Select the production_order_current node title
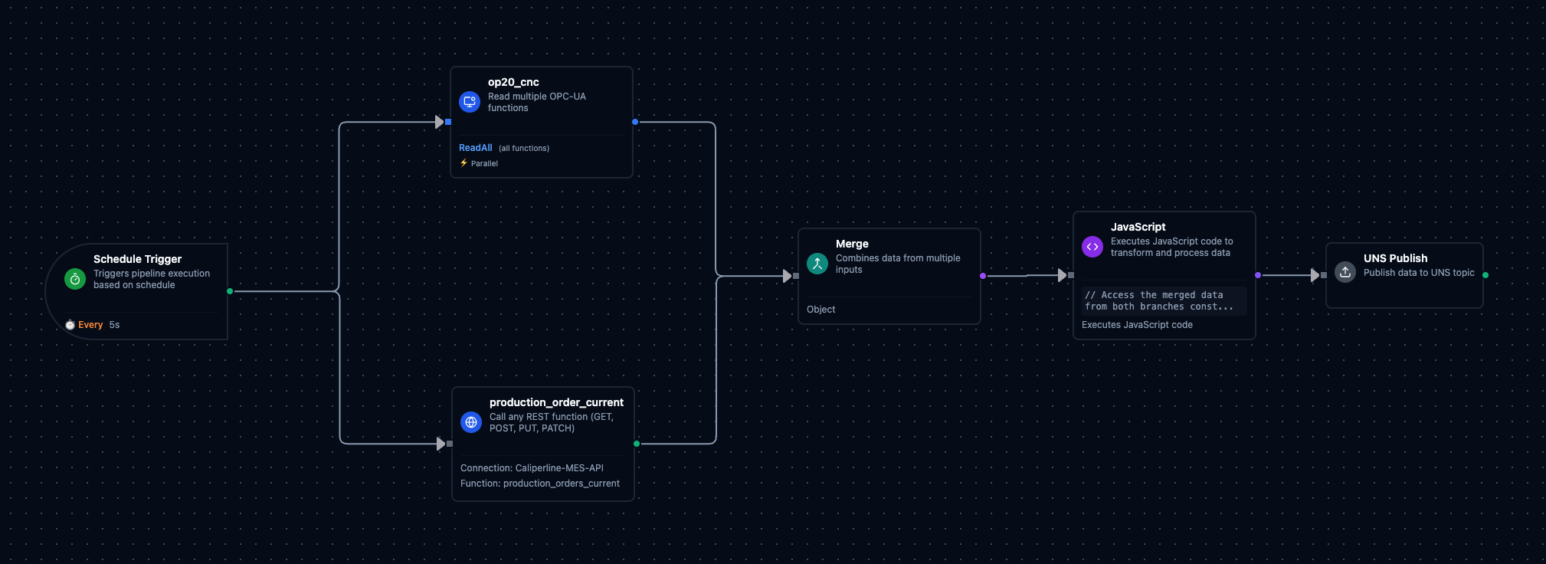The height and width of the screenshot is (564, 1546). tap(556, 402)
